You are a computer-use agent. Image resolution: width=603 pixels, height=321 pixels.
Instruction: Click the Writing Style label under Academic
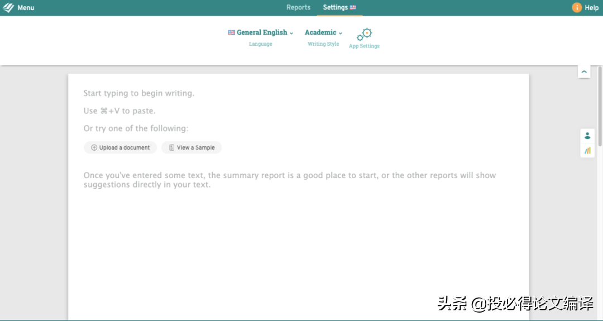pos(323,44)
